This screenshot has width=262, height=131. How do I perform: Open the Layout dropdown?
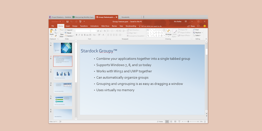(69, 30)
